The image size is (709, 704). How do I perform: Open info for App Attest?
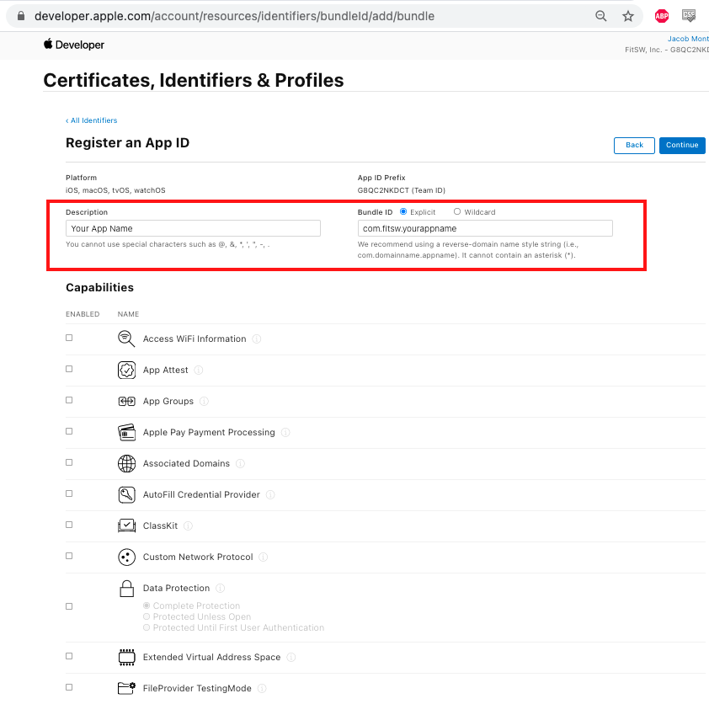point(199,370)
